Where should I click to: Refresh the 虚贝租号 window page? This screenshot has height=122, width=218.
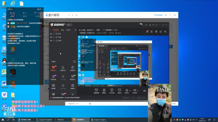[x=77, y=15]
